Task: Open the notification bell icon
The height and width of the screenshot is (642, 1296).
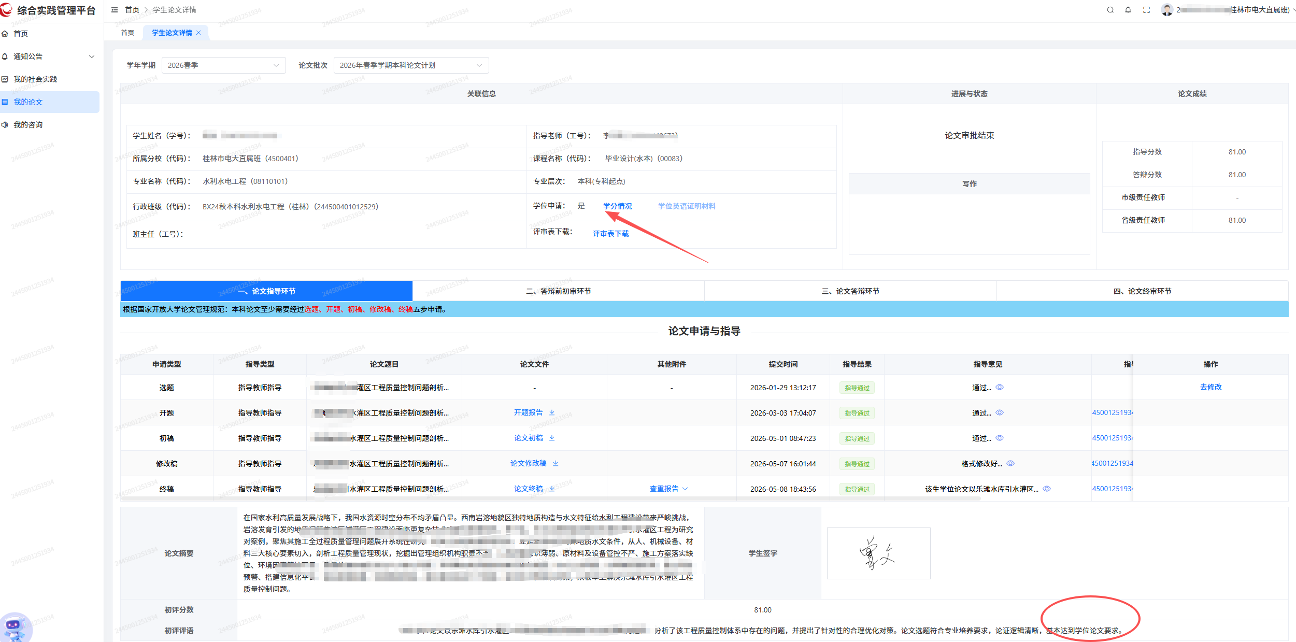Action: [1128, 10]
